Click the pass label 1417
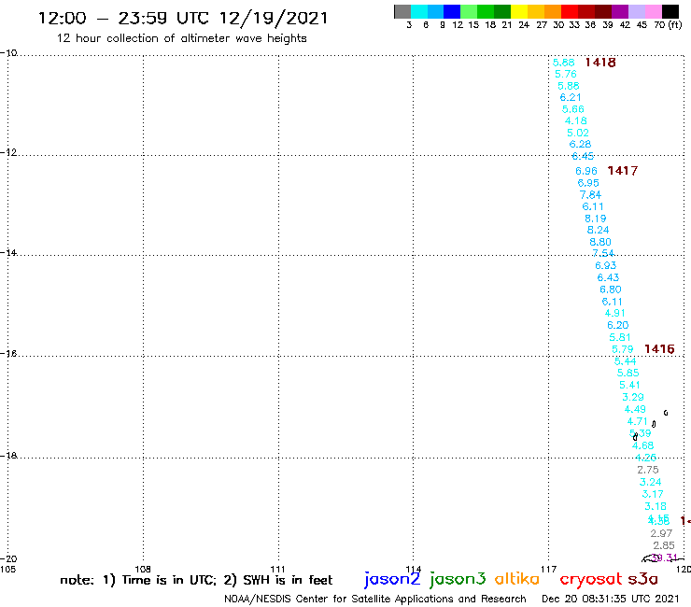This screenshot has width=691, height=607. 623,171
